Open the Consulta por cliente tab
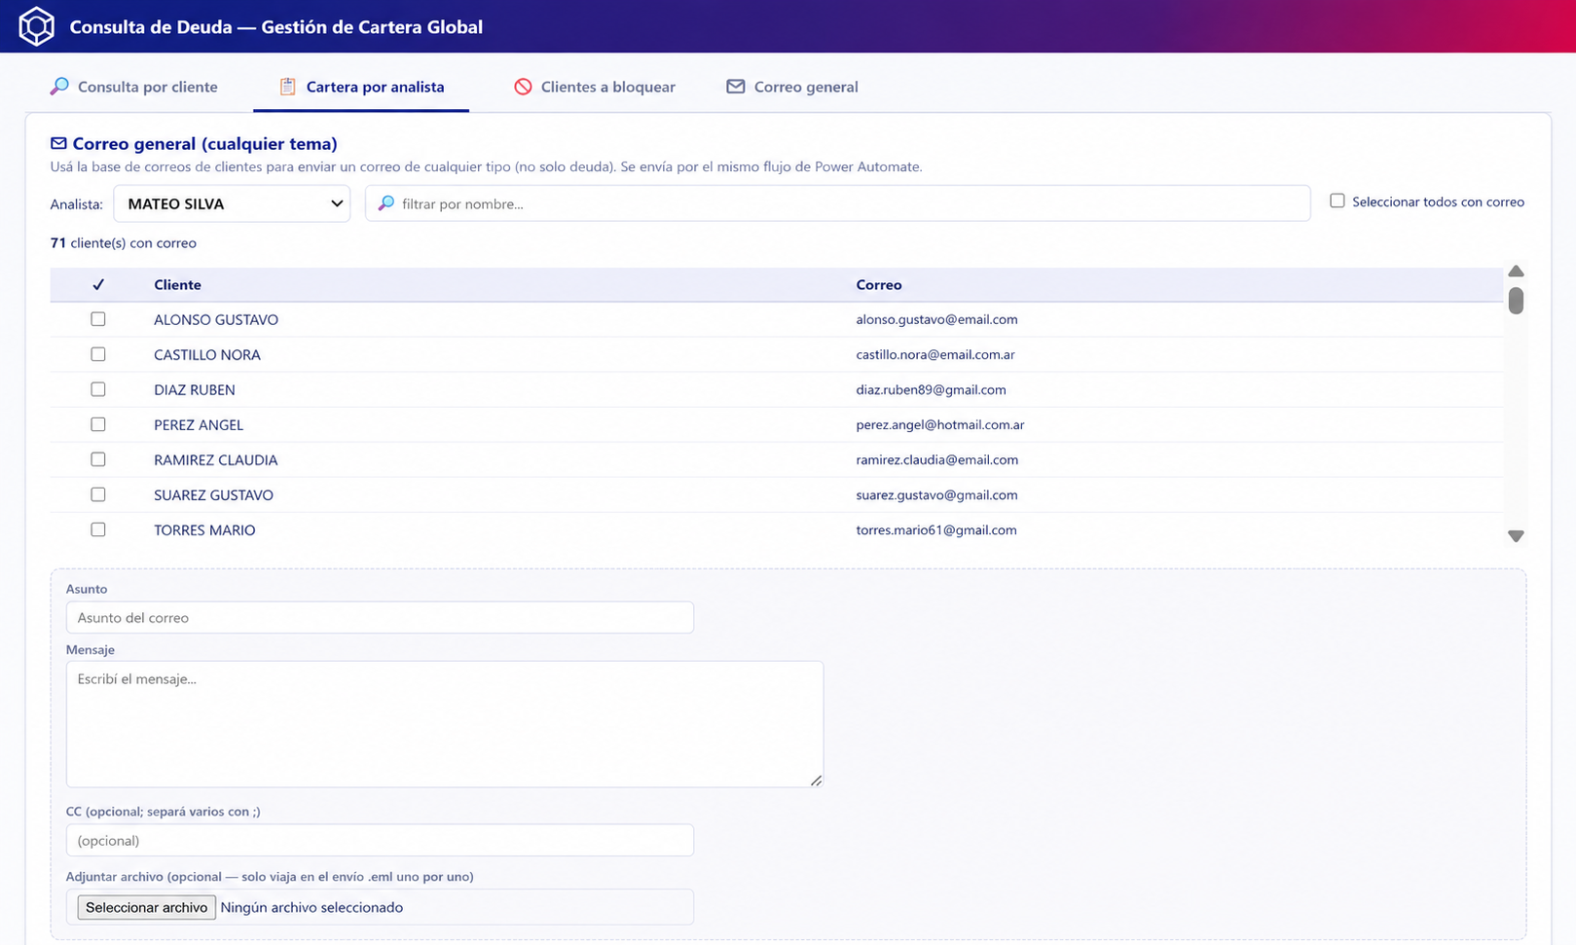The width and height of the screenshot is (1576, 945). click(x=134, y=87)
